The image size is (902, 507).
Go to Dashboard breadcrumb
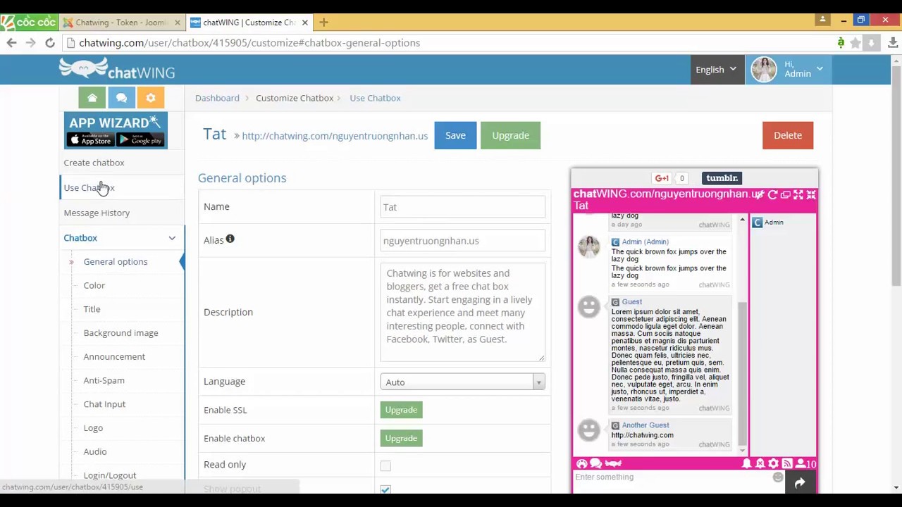click(x=217, y=98)
